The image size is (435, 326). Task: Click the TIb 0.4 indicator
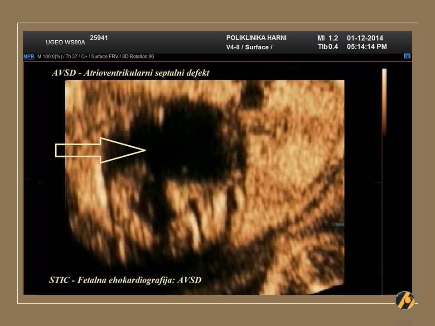pos(328,47)
